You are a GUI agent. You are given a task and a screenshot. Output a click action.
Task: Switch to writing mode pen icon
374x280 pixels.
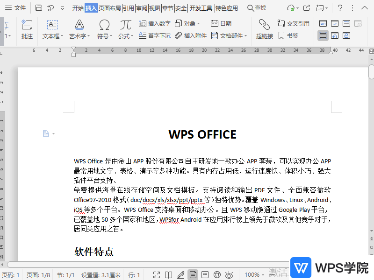181,275
